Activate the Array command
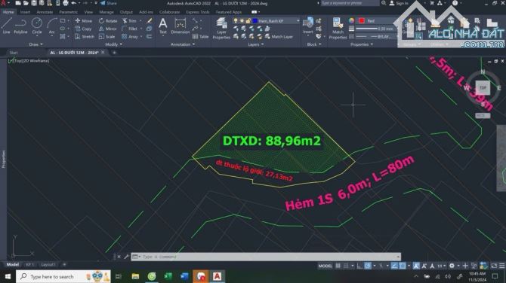The width and height of the screenshot is (506, 283). [x=130, y=37]
